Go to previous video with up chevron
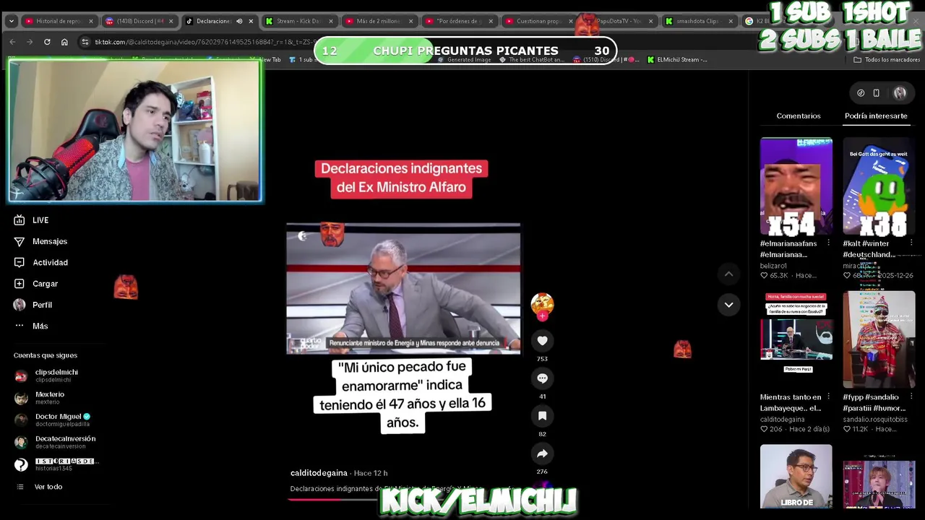 click(728, 274)
